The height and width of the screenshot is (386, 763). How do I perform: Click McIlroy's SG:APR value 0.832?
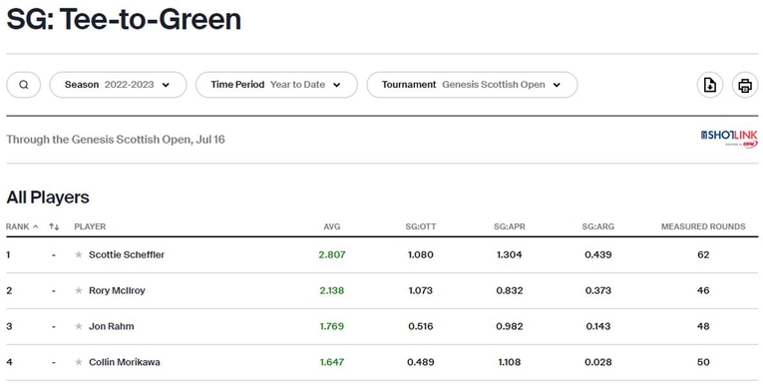510,290
